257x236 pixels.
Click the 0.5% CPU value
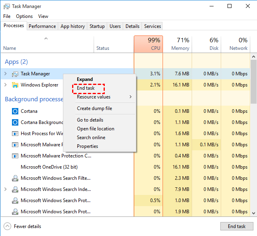click(x=155, y=201)
